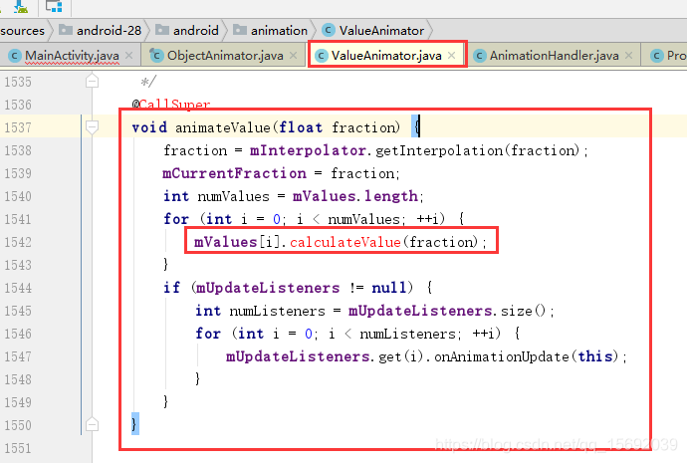Click the getInterpolation method call
Image resolution: width=687 pixels, height=463 pixels.
pos(439,150)
